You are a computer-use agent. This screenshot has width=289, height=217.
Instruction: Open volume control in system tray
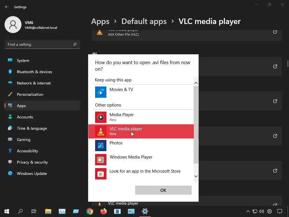(x=262, y=211)
